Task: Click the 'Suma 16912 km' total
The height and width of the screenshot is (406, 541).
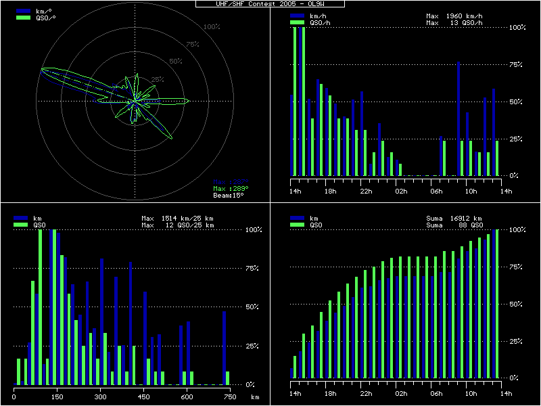Action: (x=454, y=219)
